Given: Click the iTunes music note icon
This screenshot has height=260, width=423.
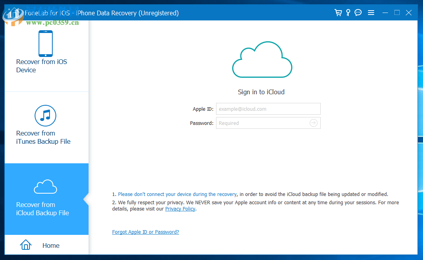Looking at the screenshot, I should coord(45,115).
